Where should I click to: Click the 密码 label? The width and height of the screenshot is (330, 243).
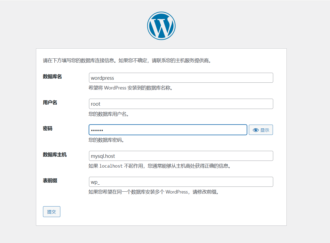coord(48,128)
